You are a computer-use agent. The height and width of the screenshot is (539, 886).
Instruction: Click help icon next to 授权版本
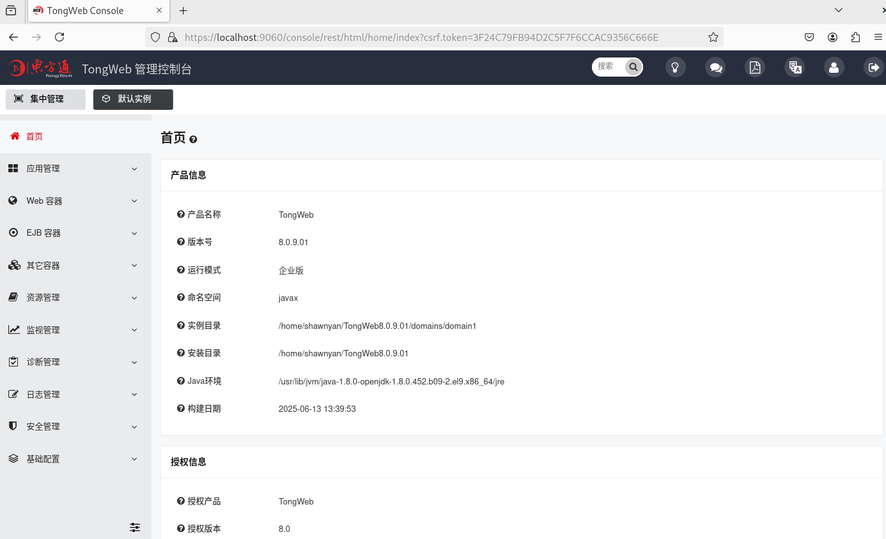[x=181, y=529]
